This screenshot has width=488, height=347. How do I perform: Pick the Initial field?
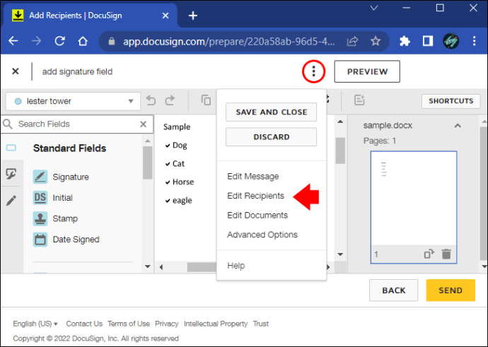point(53,198)
